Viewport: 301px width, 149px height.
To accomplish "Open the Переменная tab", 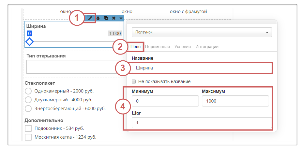I will point(157,47).
